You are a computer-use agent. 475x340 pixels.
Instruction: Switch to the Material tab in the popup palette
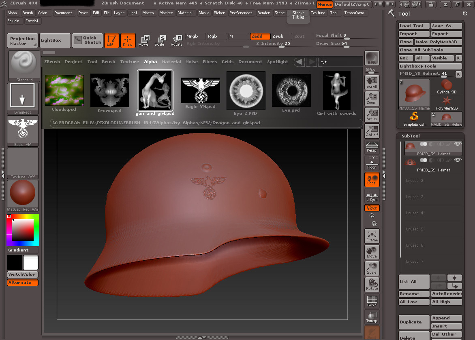[171, 61]
